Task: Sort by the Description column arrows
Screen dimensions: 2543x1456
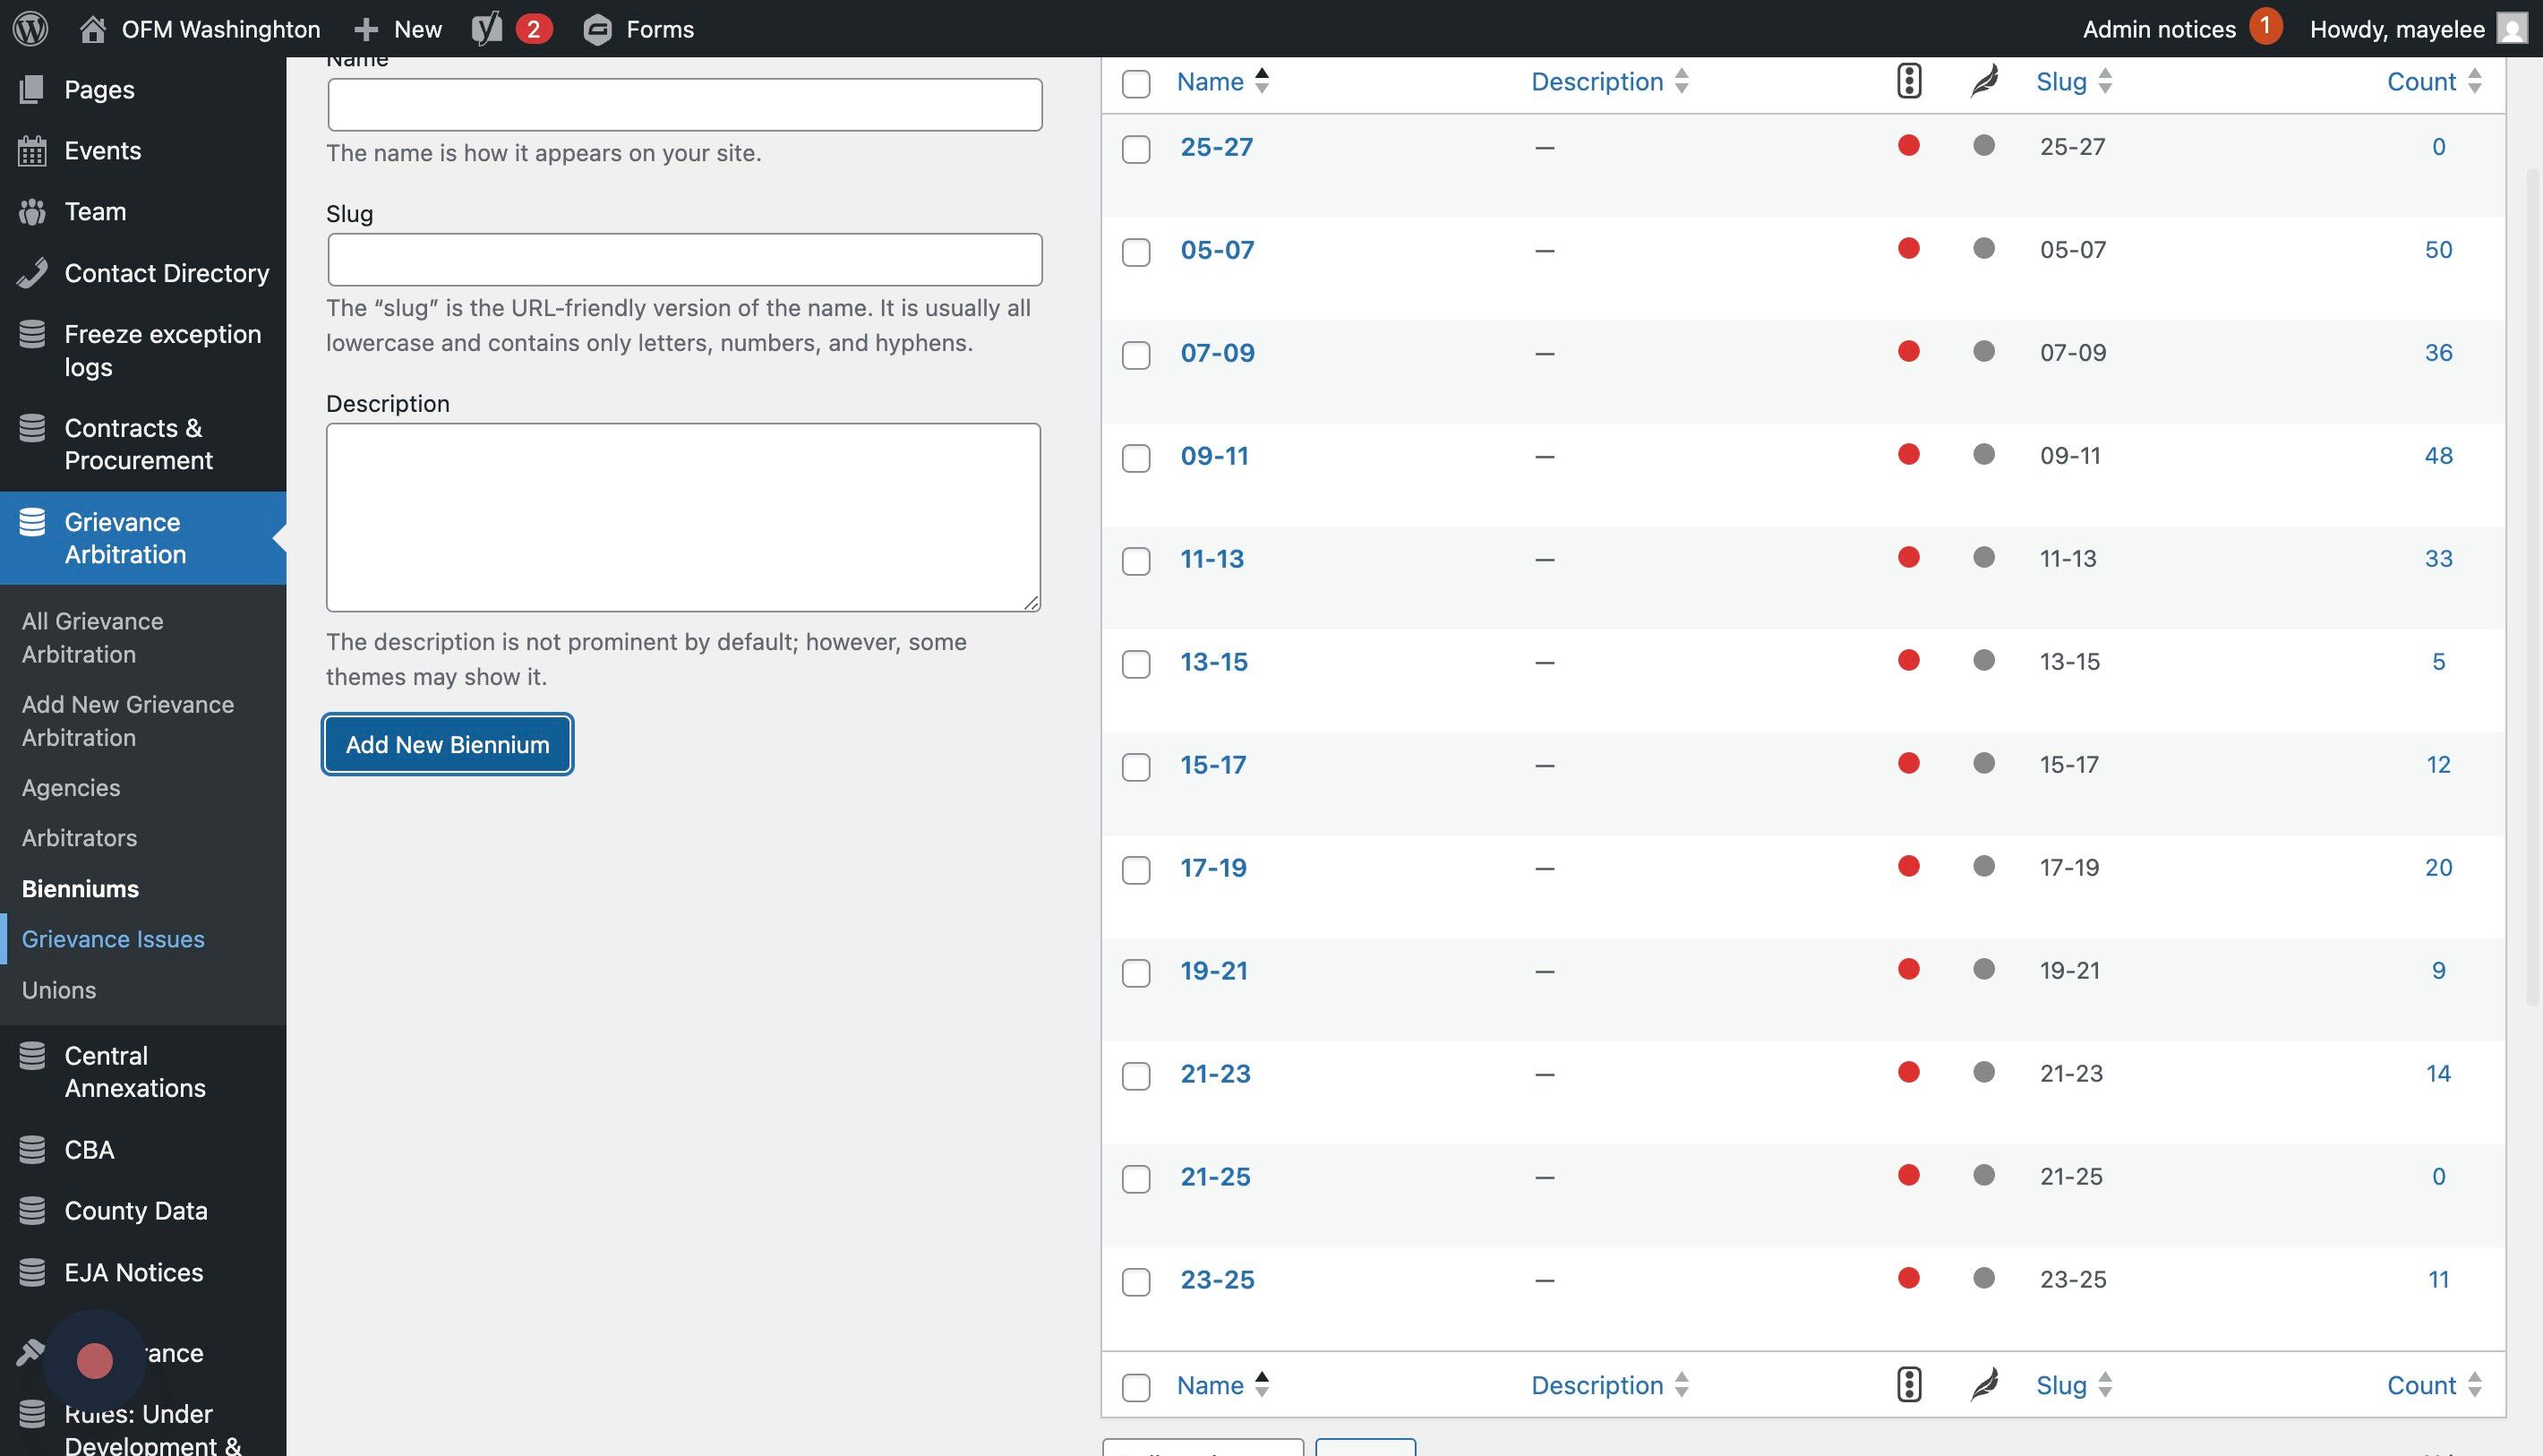Action: (1682, 81)
